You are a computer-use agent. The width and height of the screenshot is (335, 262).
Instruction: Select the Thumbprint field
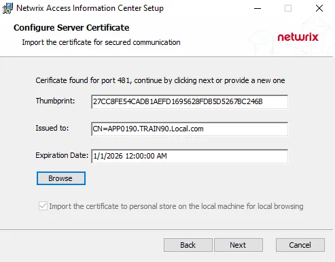tap(190, 101)
